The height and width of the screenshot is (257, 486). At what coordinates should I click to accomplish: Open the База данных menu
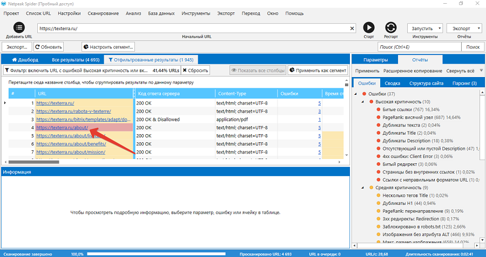point(161,13)
